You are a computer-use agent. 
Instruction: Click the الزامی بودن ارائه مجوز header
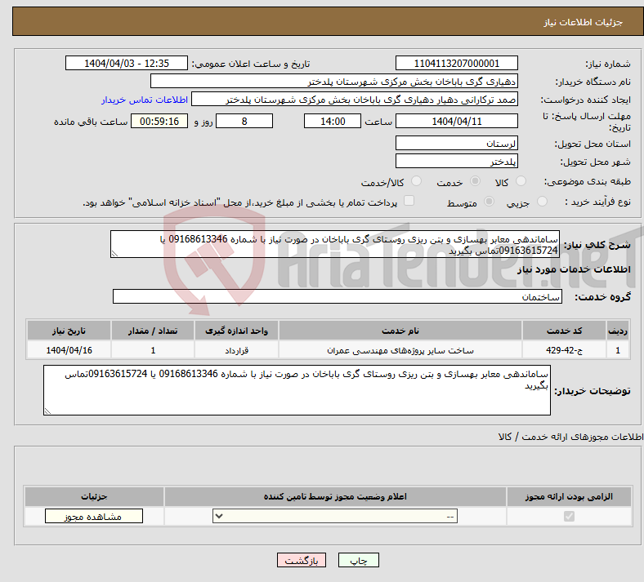569,496
